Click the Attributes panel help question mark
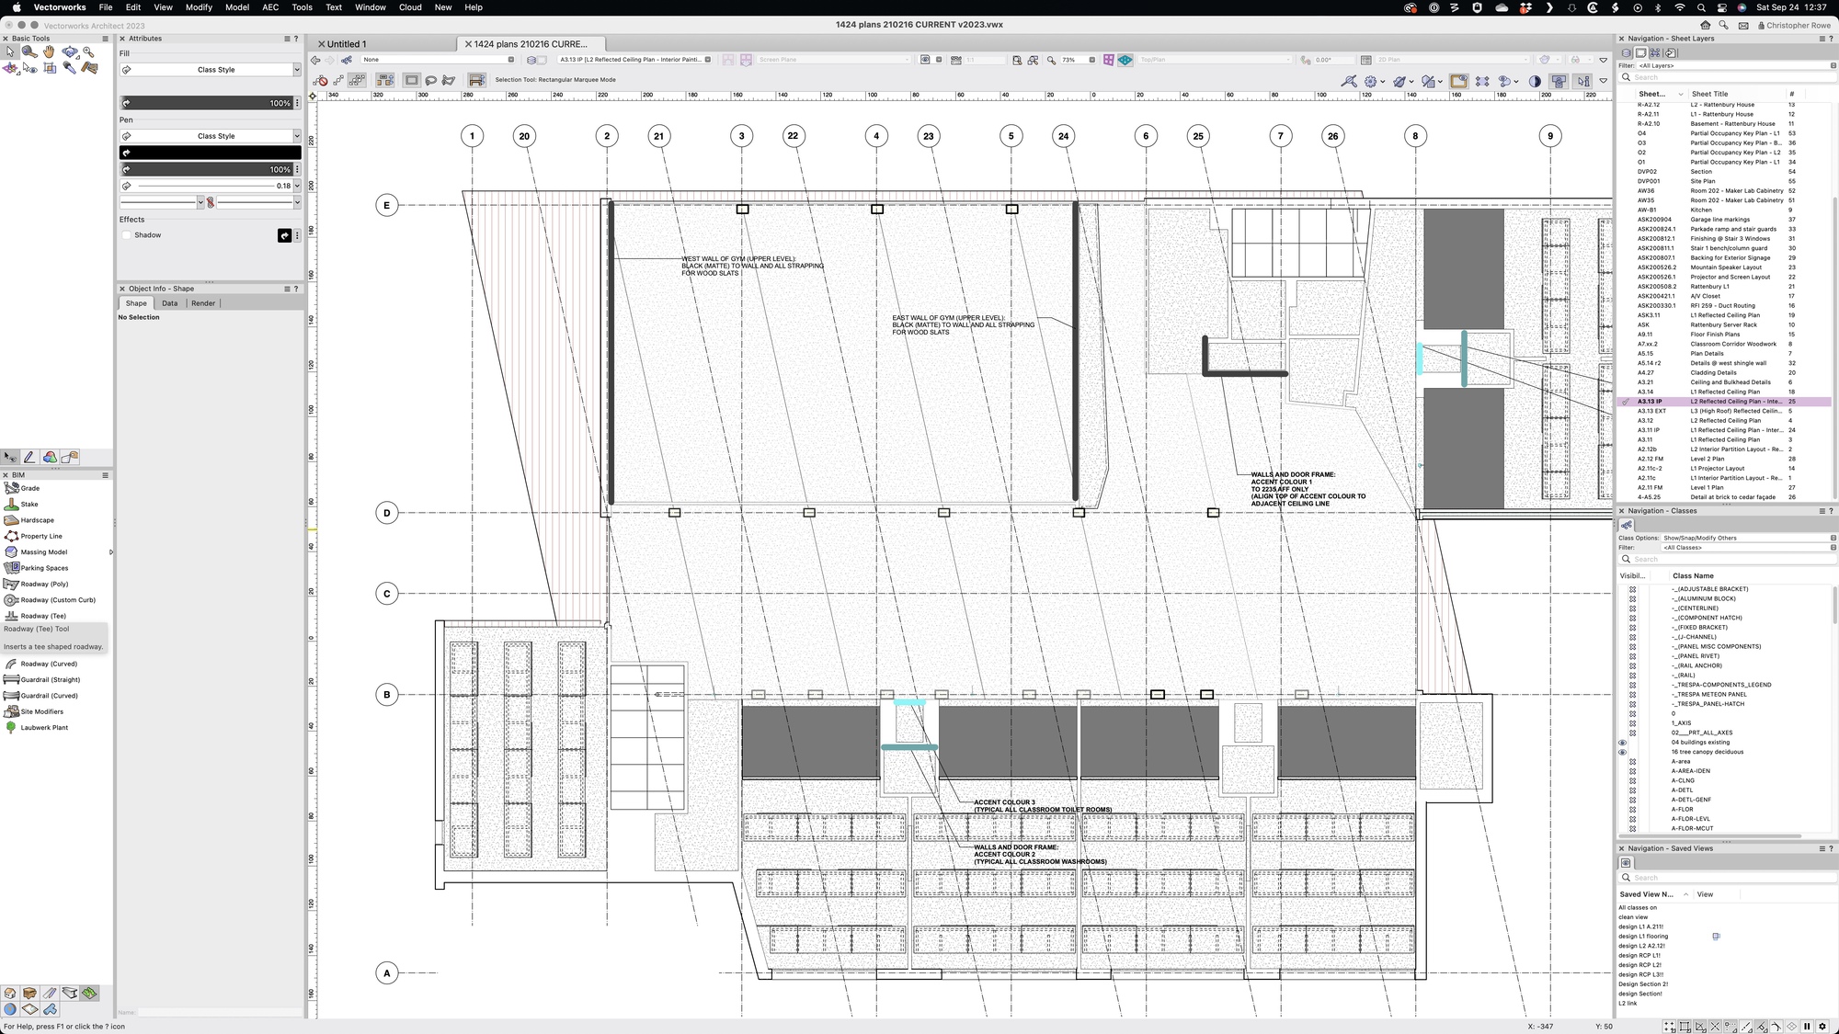This screenshot has width=1839, height=1034. (x=295, y=38)
